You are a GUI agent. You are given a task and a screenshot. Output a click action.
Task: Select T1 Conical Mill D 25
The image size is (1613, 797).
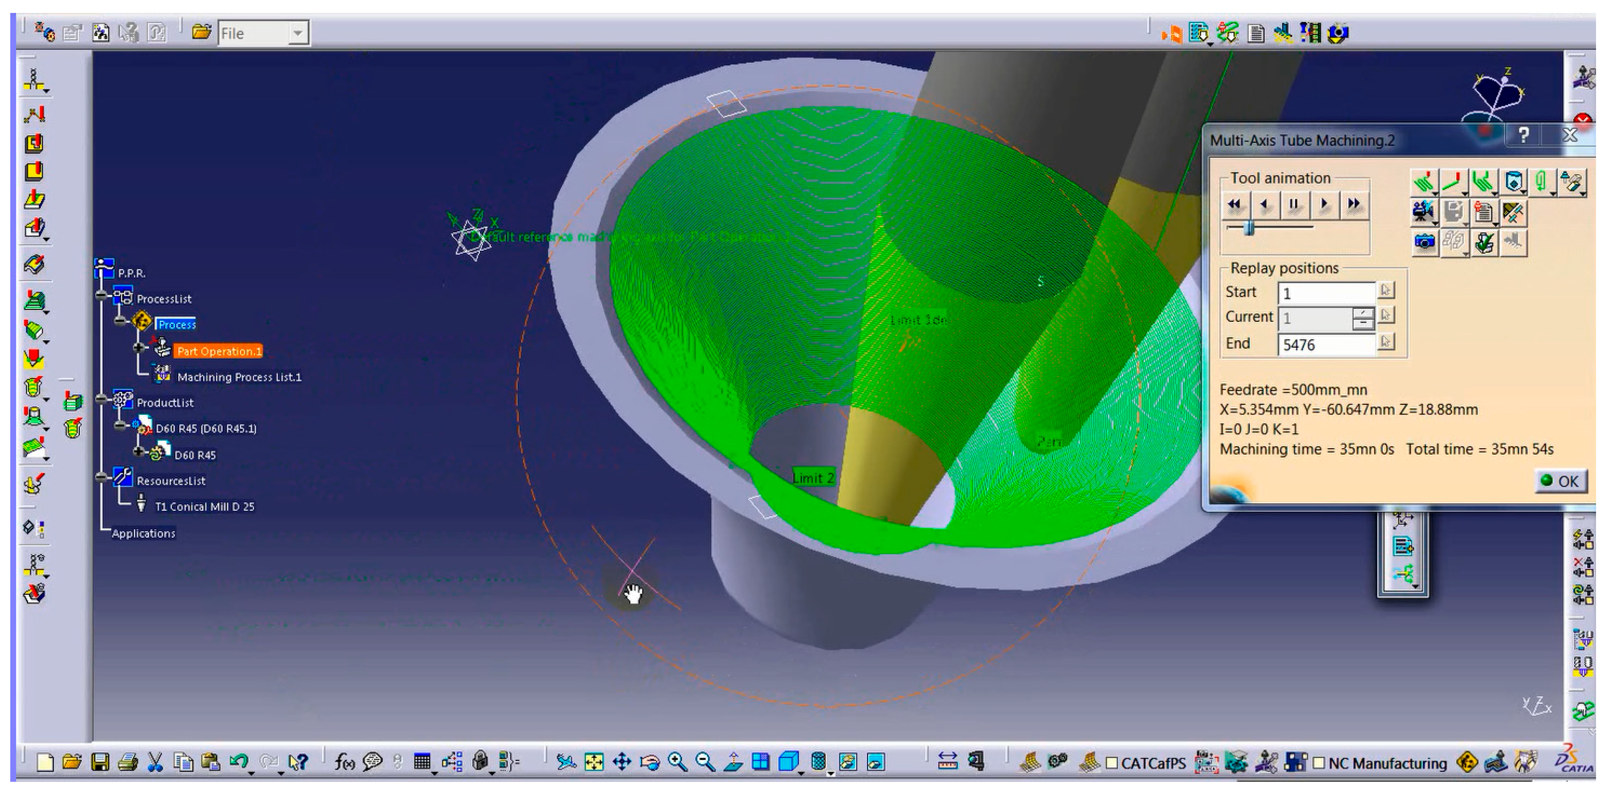coord(204,506)
